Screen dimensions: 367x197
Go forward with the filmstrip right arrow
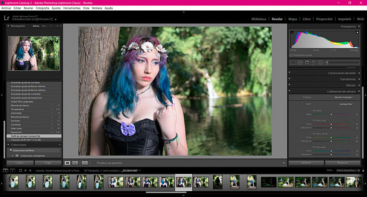tap(30, 170)
